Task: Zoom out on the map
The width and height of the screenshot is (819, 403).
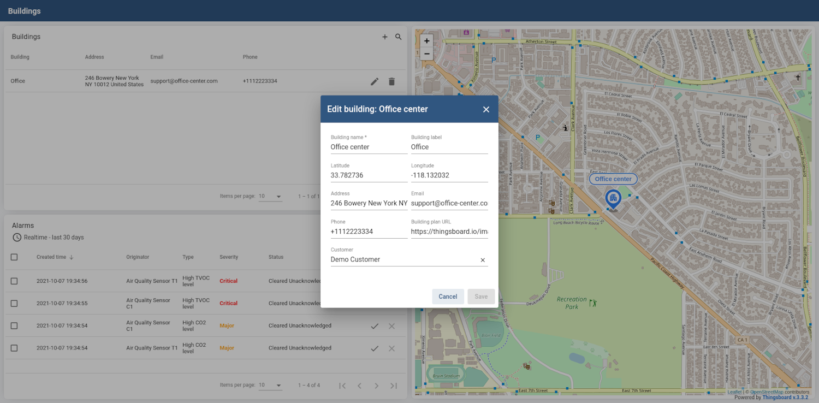Action: [427, 54]
